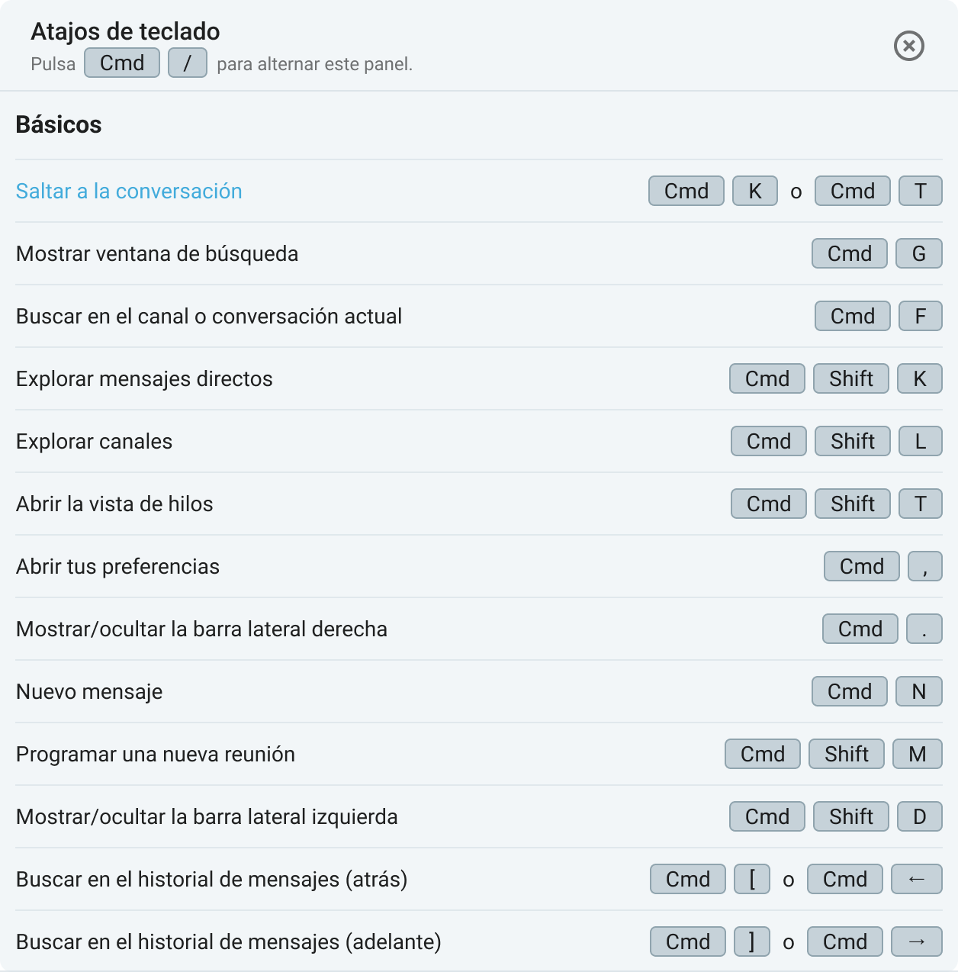Viewport: 958px width, 972px height.
Task: Select 'Buscar en el canal o conversación actual'
Action: tap(209, 316)
